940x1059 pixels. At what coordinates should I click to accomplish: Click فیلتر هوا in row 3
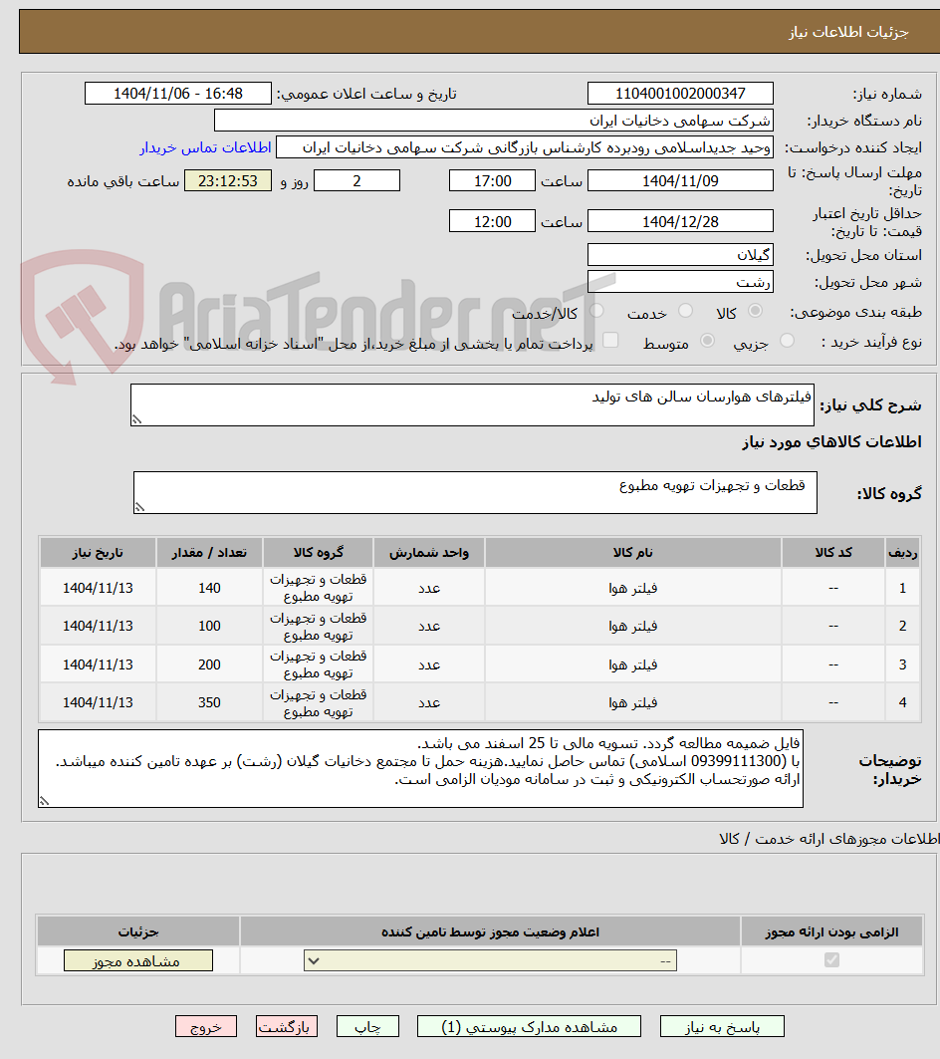tap(632, 664)
